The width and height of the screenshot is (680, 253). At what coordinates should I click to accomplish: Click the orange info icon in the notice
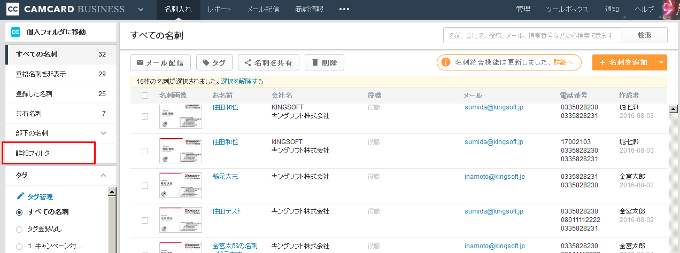coord(446,62)
